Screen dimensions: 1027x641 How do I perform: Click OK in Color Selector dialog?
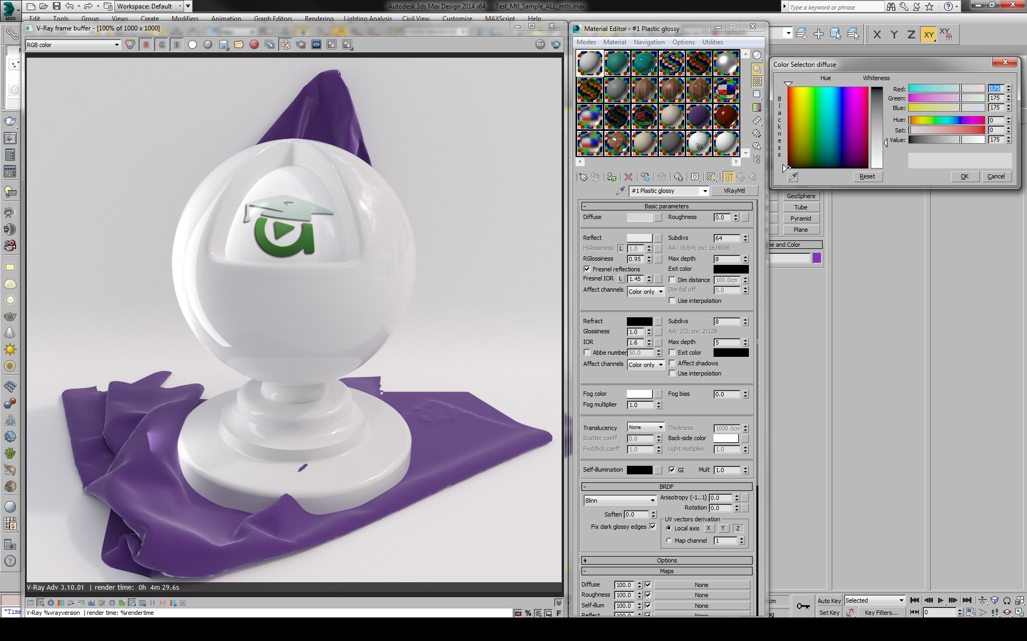point(964,176)
